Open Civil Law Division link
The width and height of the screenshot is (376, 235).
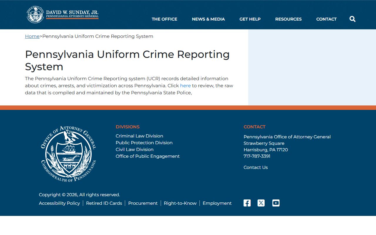pos(135,150)
